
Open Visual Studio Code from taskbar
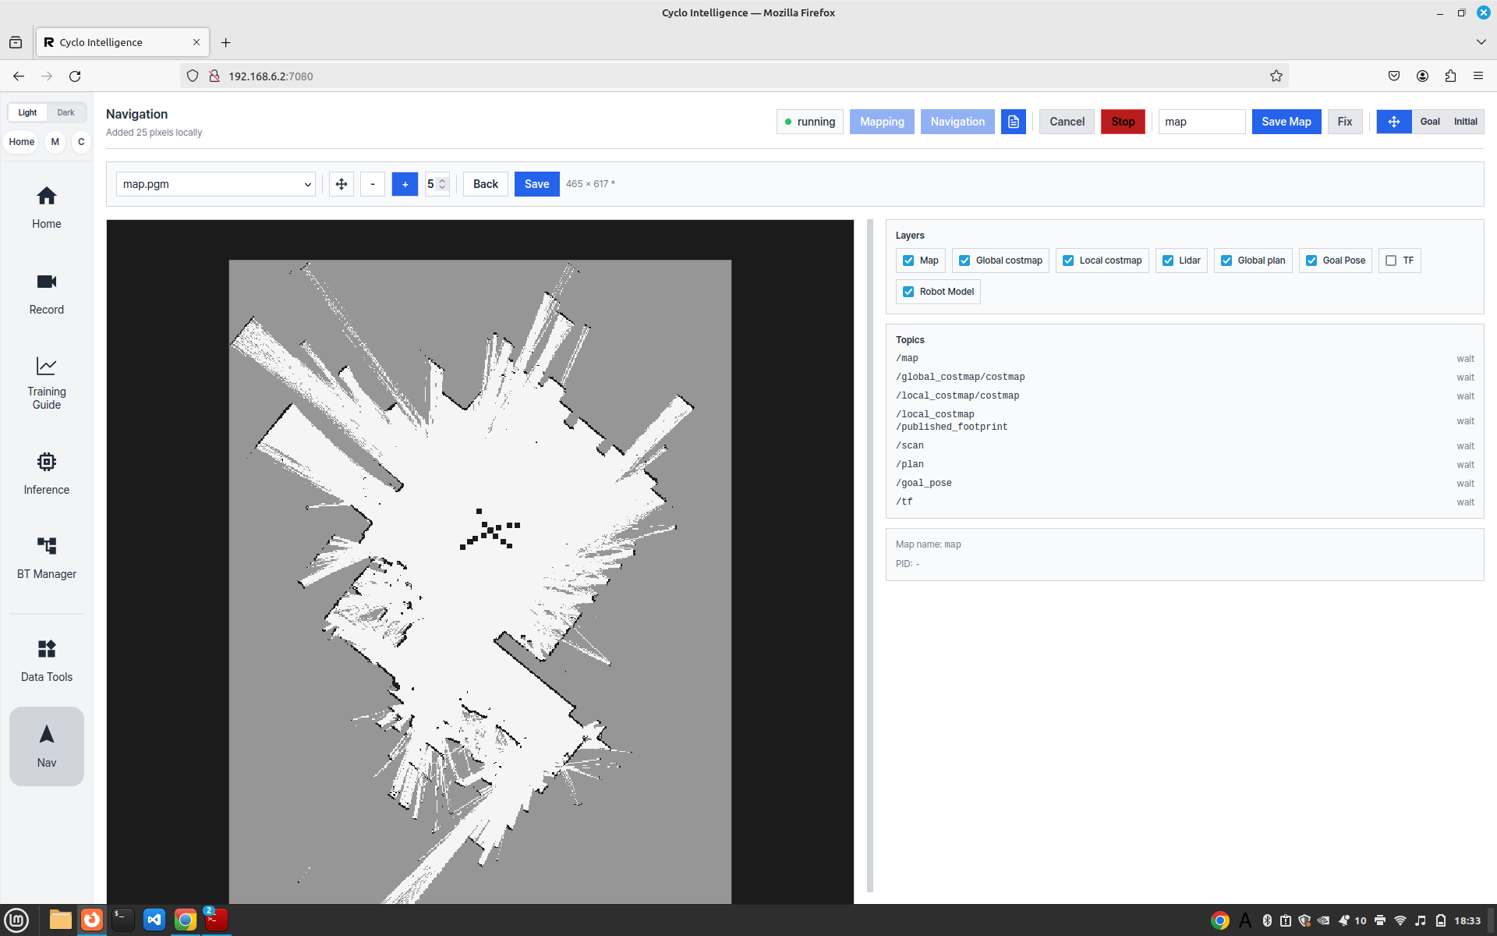pyautogui.click(x=154, y=920)
